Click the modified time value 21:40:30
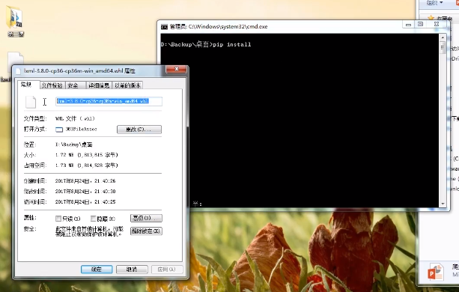Image resolution: width=459 pixels, height=292 pixels. 85,192
